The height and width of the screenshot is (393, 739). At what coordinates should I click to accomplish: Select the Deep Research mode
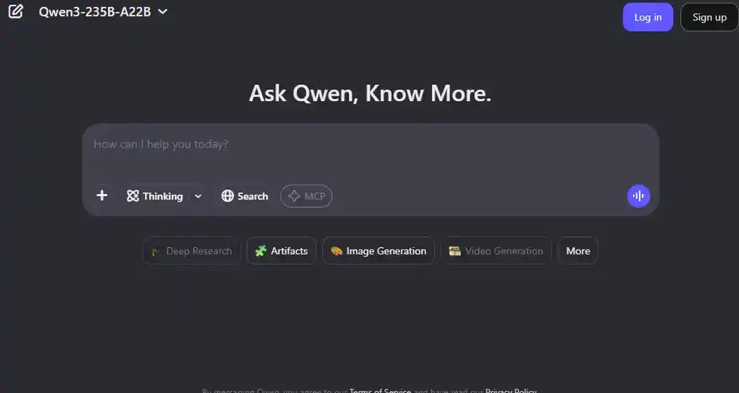click(192, 251)
